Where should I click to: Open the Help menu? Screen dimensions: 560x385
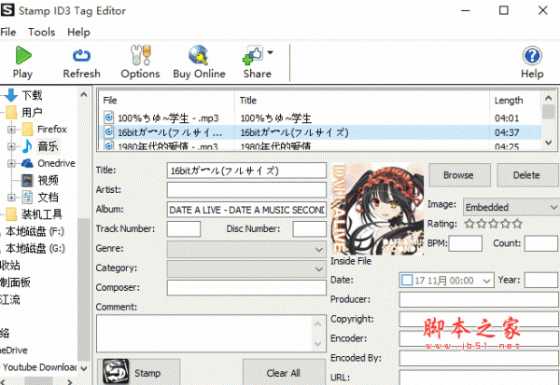coord(78,32)
